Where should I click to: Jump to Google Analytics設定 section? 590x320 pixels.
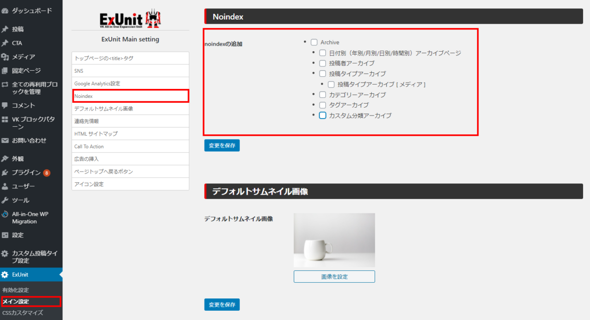pyautogui.click(x=97, y=84)
